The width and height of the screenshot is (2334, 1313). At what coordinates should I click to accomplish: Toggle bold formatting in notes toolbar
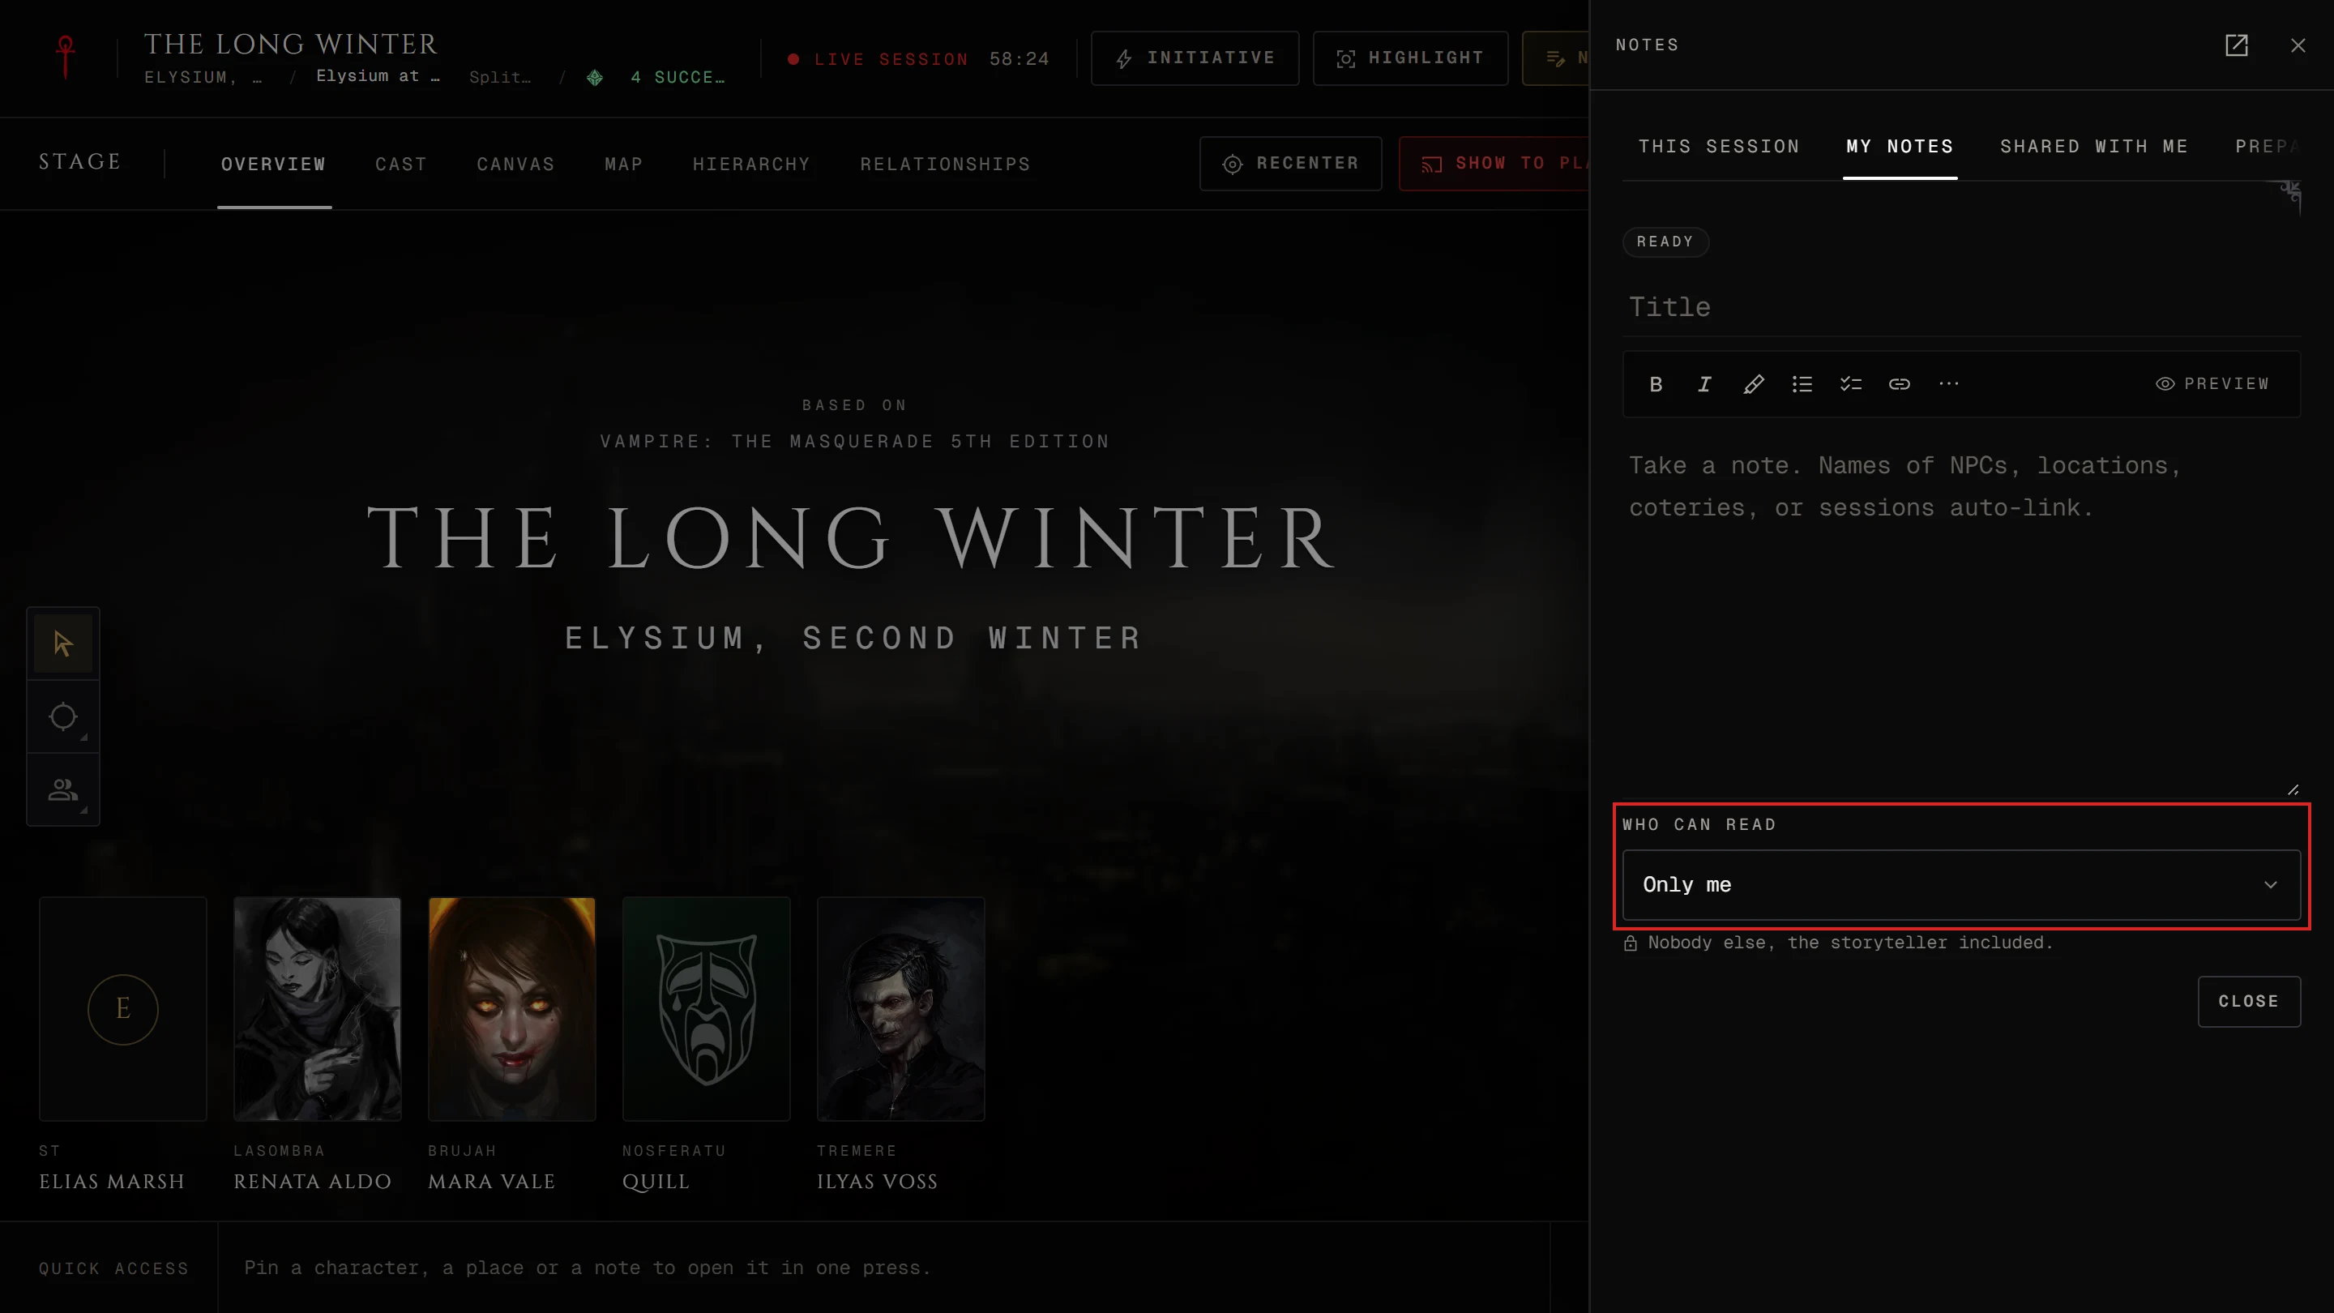pos(1656,384)
